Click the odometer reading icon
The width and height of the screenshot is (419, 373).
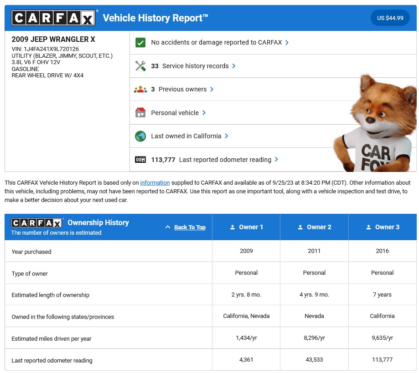pos(140,160)
